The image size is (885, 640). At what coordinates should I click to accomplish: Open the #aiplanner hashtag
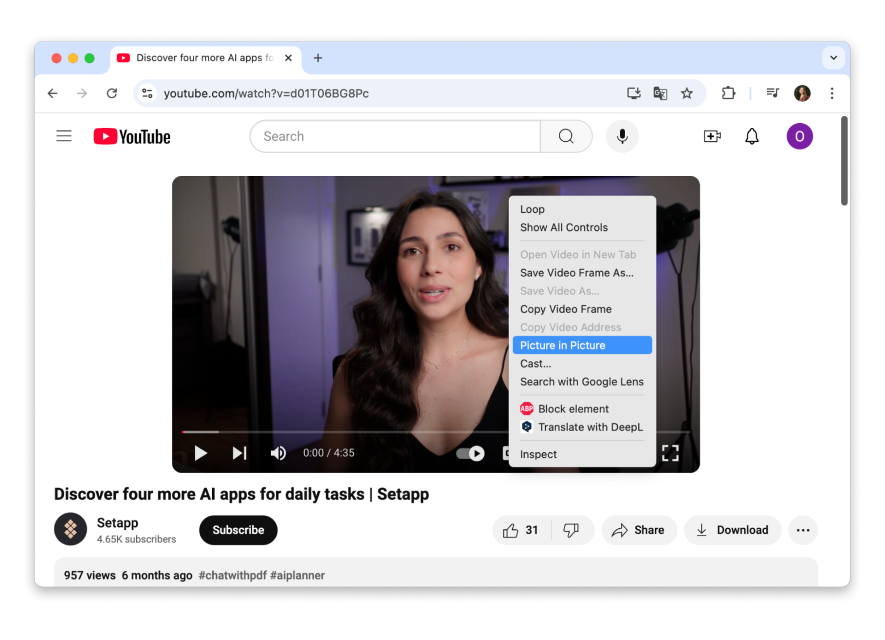click(297, 575)
